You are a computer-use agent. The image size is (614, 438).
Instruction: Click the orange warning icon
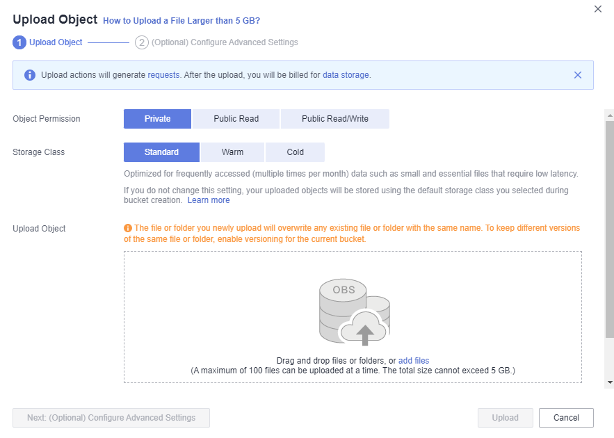[x=128, y=228]
